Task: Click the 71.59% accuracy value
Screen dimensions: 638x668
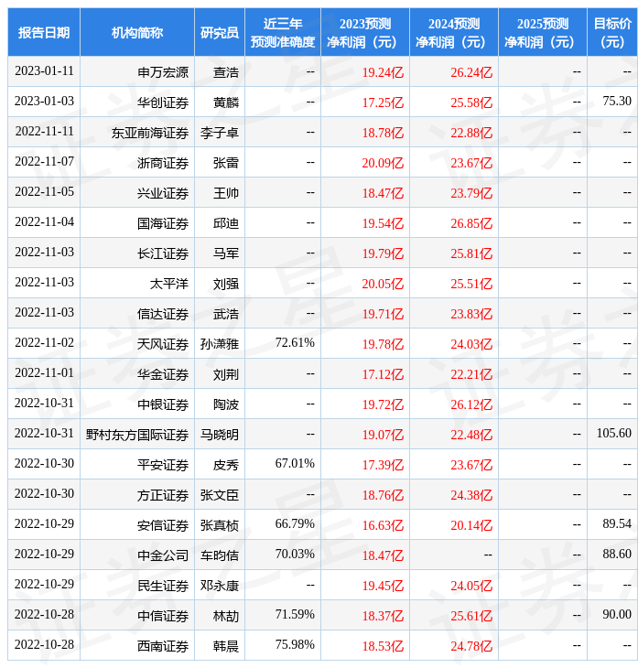Action: (295, 615)
